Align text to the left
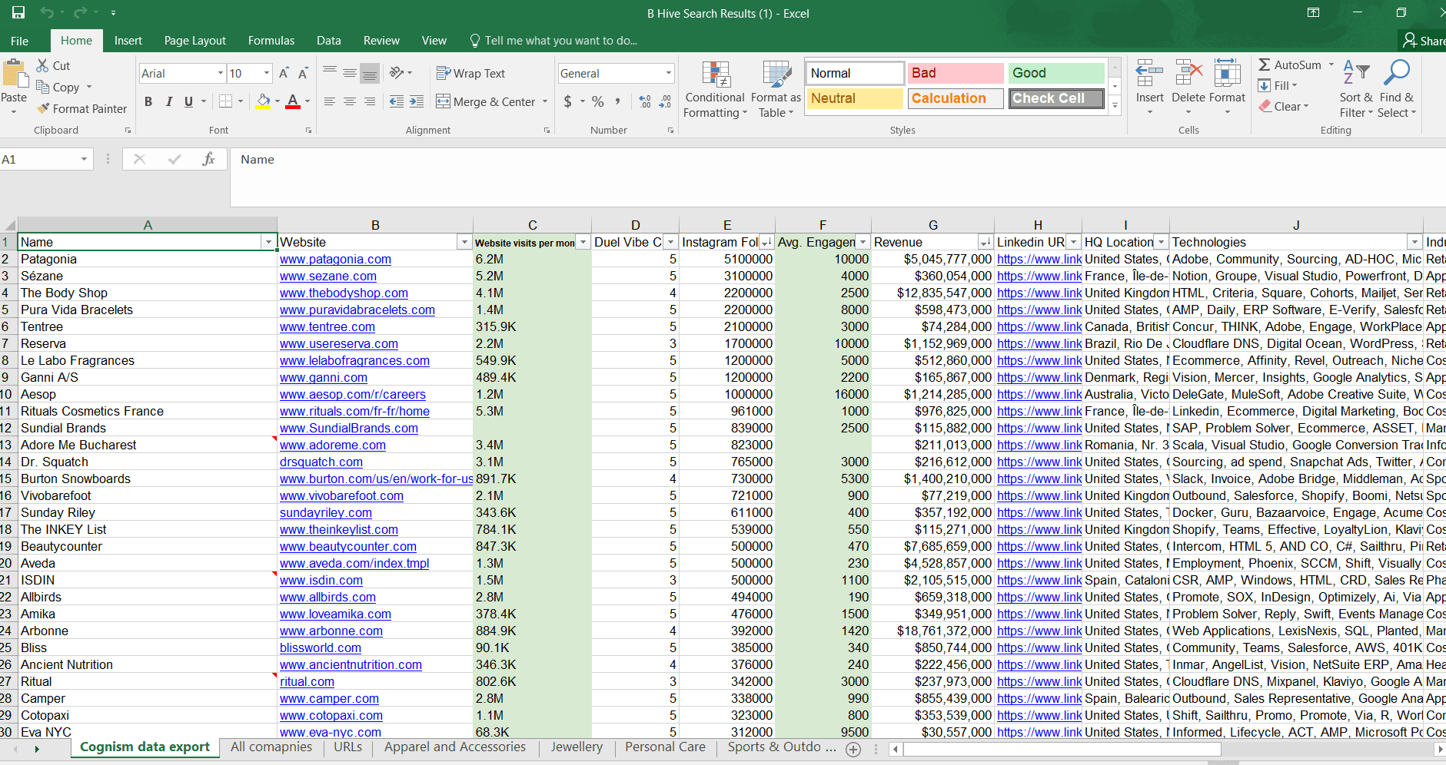The height and width of the screenshot is (765, 1446). pos(330,101)
